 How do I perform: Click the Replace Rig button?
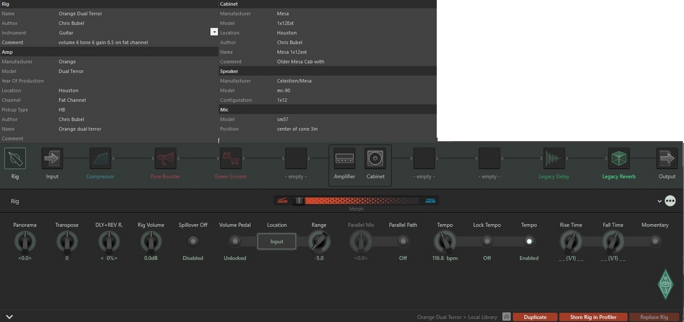coord(654,317)
